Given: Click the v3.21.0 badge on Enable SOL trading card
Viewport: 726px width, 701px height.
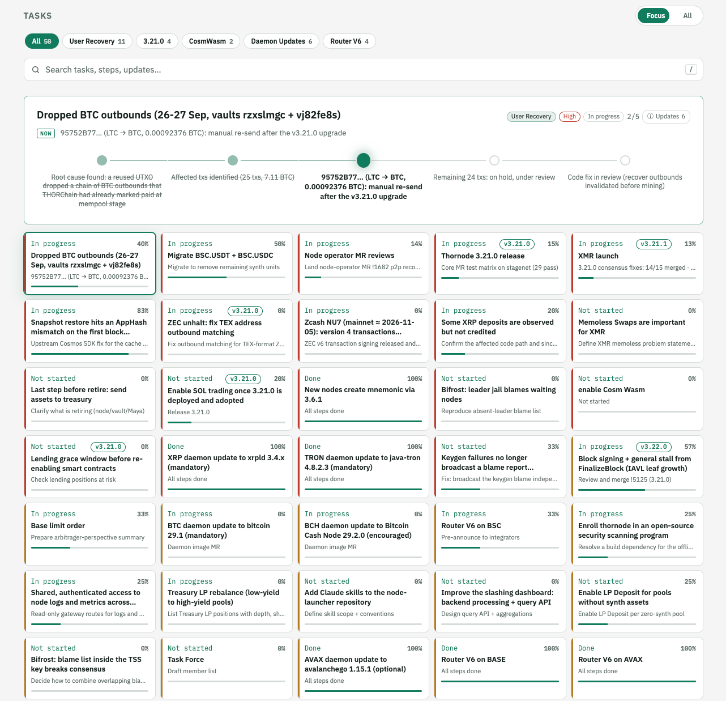Looking at the screenshot, I should 244,379.
